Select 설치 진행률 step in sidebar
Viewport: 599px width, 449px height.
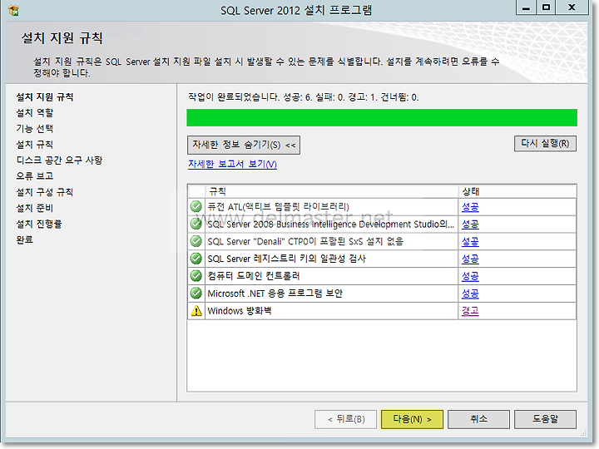pyautogui.click(x=39, y=224)
